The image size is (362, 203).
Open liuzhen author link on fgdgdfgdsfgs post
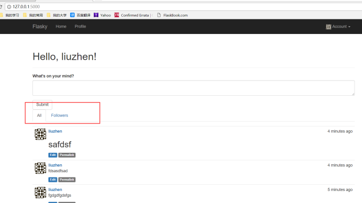[x=55, y=189]
